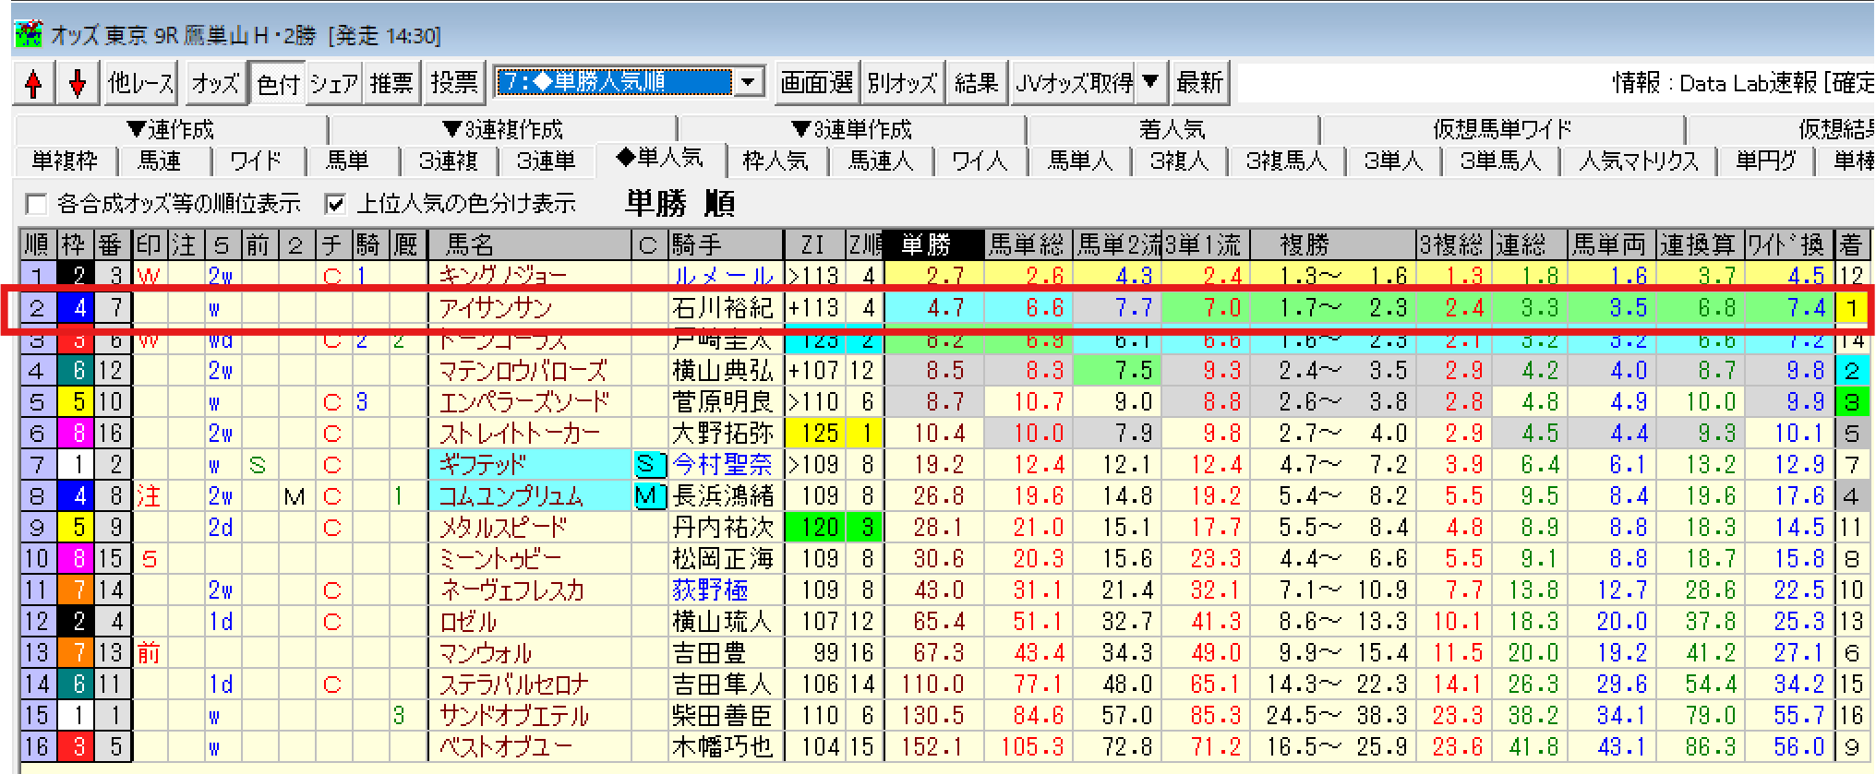Click the app icon in title bar
The height and width of the screenshot is (774, 1876).
coord(29,35)
